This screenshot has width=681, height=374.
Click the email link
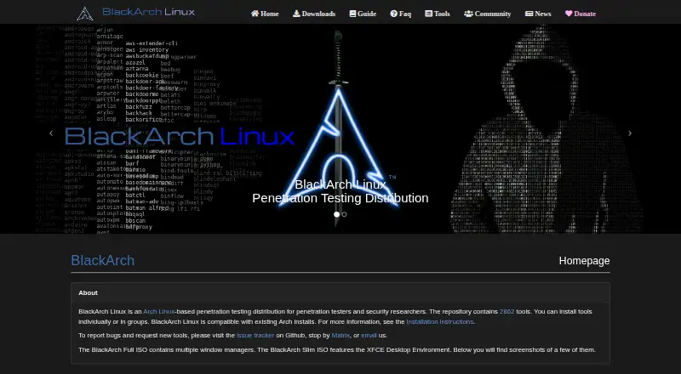point(369,336)
